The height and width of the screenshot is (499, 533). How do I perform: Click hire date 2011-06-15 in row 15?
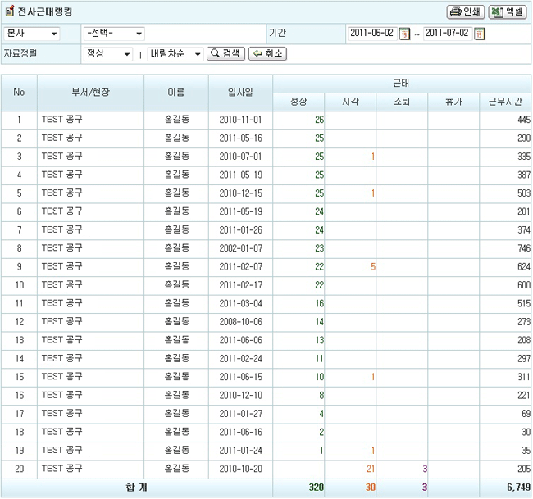pyautogui.click(x=240, y=377)
